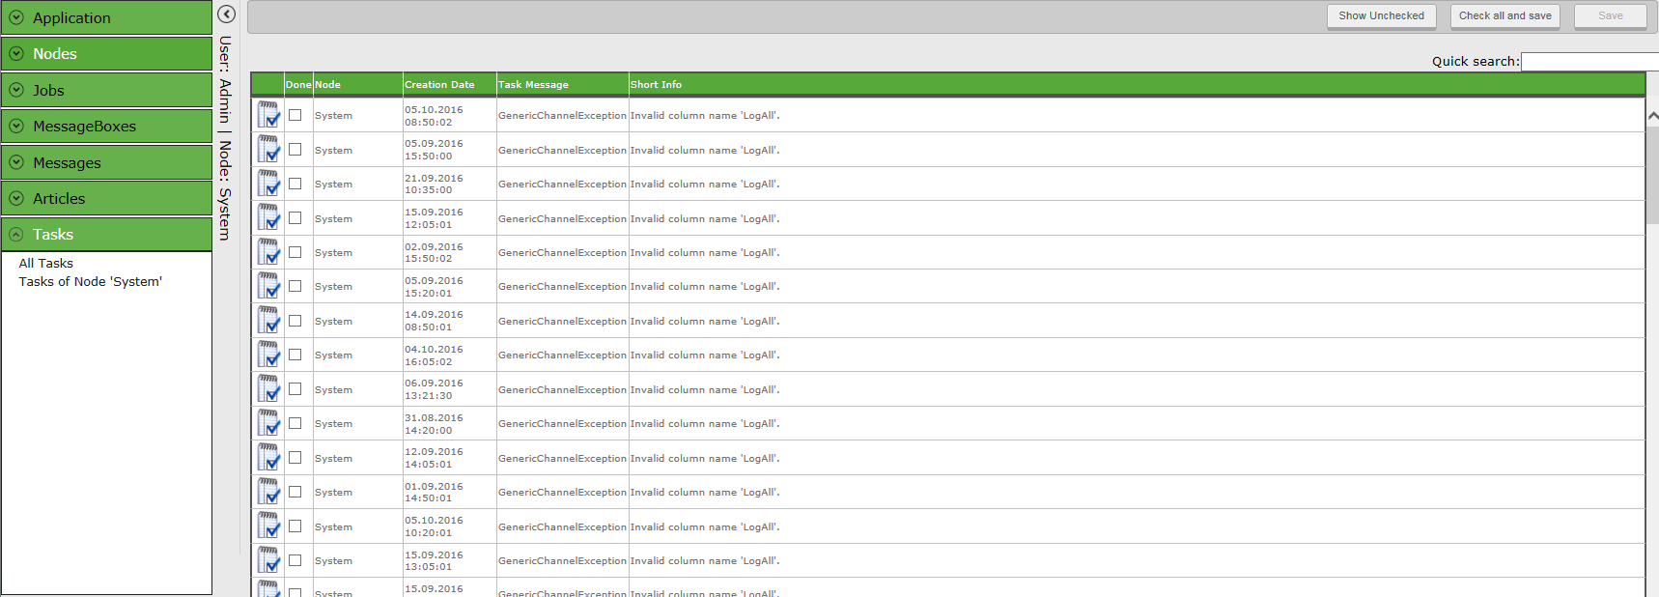
Task: Expand the MessageBoxes sidebar section
Action: 106,127
